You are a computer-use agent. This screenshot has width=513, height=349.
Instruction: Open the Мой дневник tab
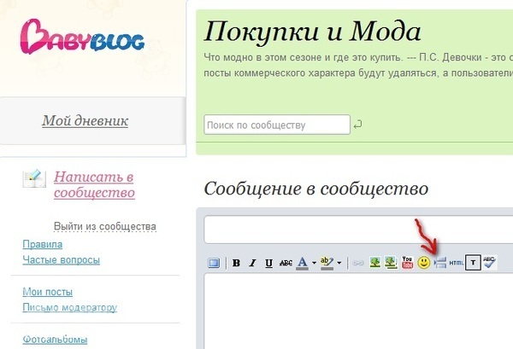point(85,121)
